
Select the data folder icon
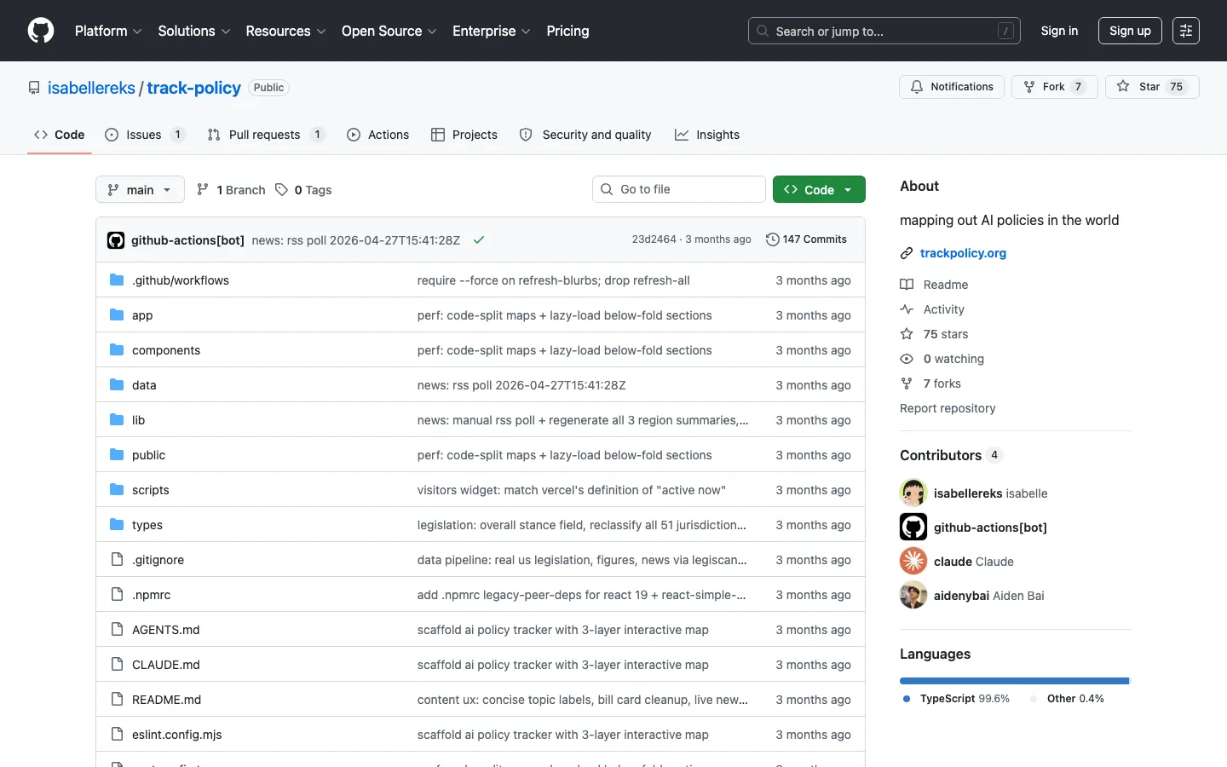(117, 384)
